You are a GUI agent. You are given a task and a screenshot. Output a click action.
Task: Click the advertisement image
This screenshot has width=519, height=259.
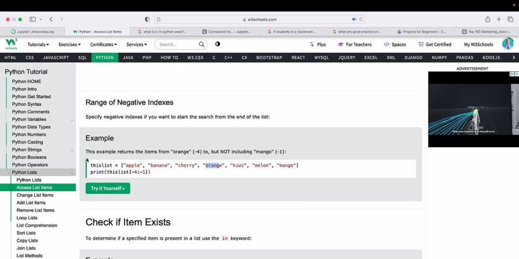click(x=473, y=109)
